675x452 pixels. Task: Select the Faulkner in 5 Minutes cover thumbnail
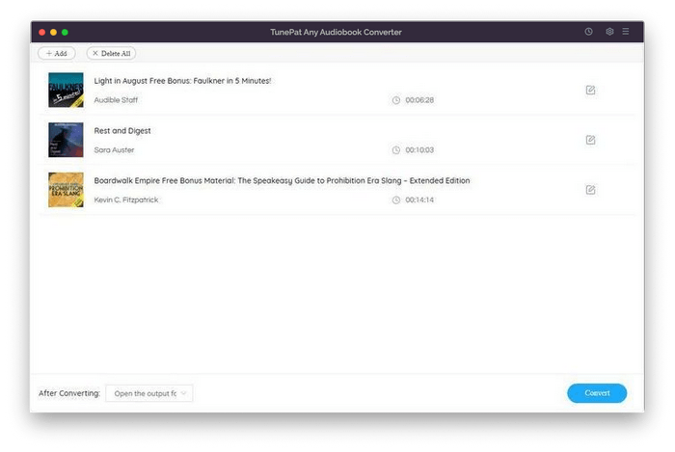click(x=66, y=90)
